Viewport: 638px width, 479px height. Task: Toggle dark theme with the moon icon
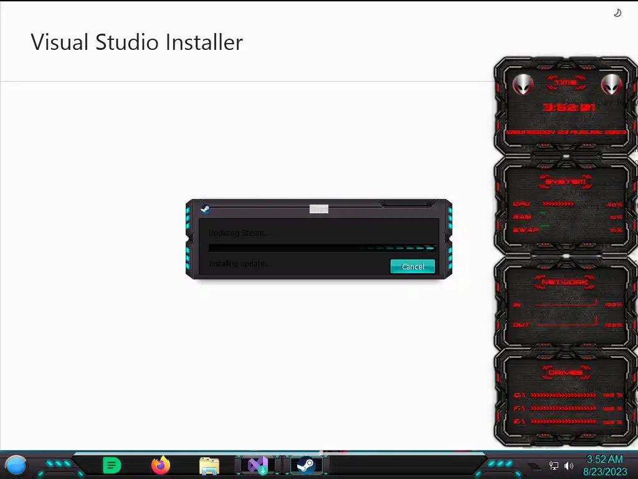[x=617, y=13]
